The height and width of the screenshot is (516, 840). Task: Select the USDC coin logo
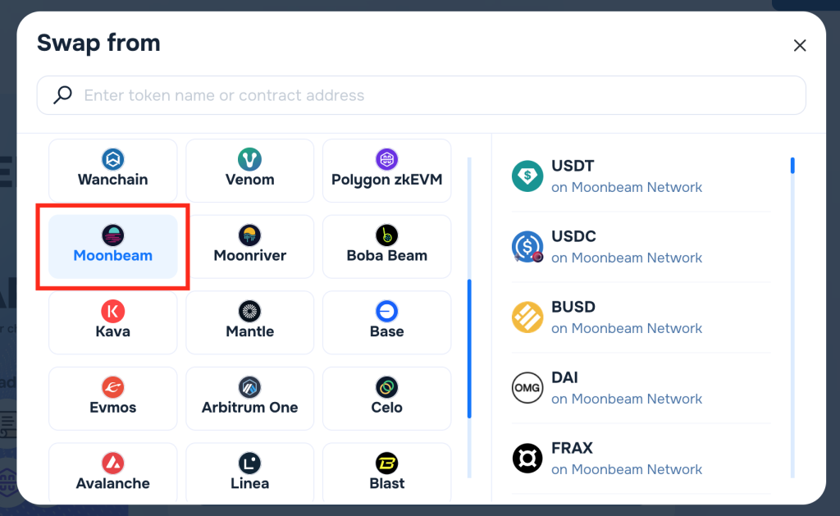coord(527,246)
